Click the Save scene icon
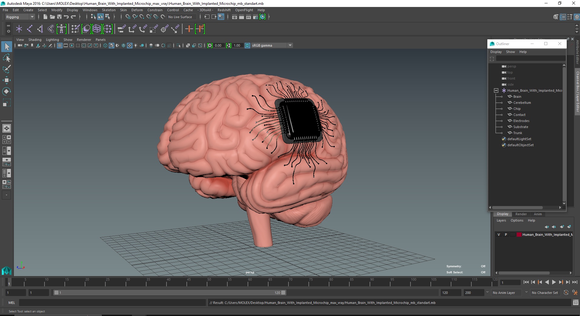Screen dimensions: 580x316 tap(59, 17)
